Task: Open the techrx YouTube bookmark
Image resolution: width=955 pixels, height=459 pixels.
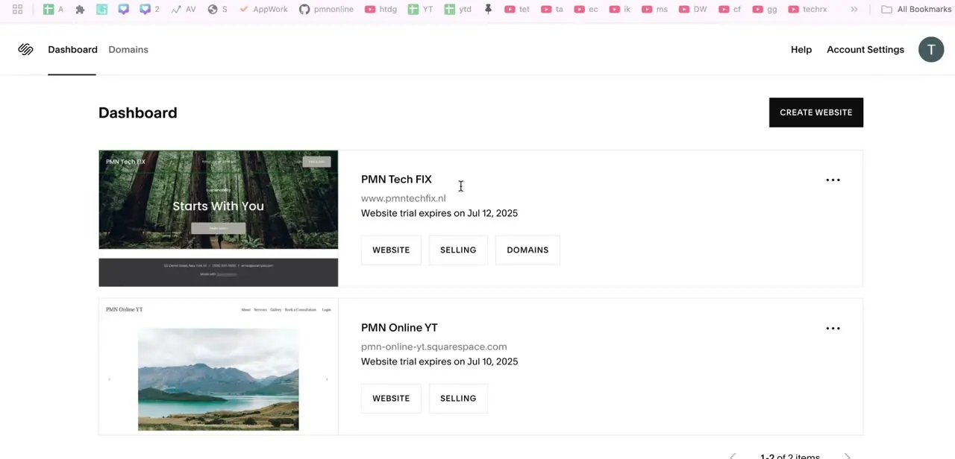Action: coord(808,9)
